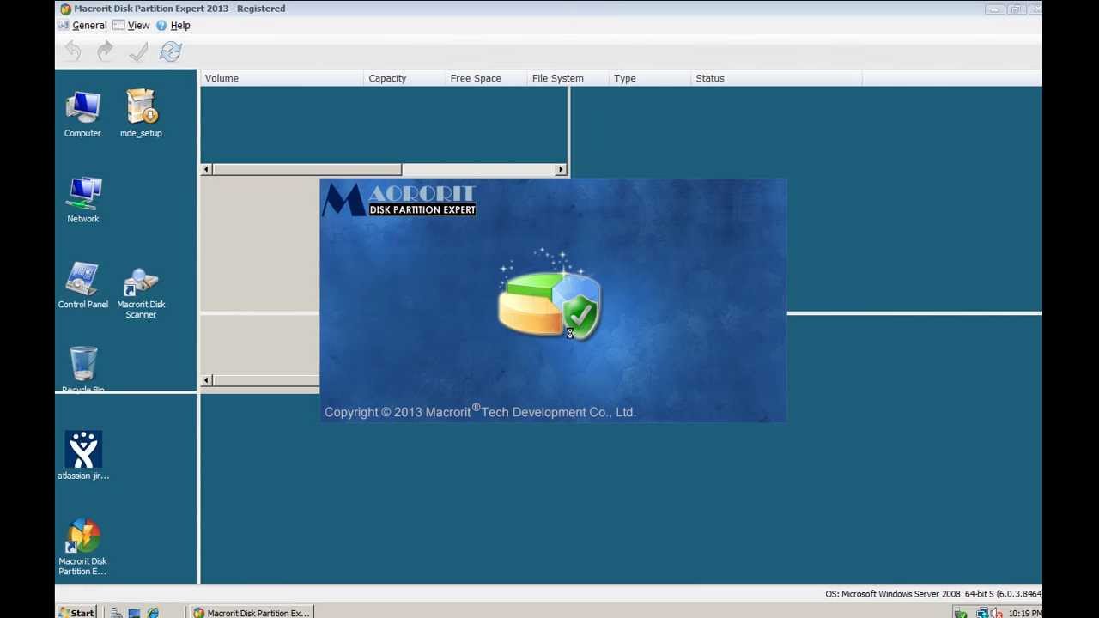Click the taskbar clock showing 10:19 PM
This screenshot has width=1099, height=618.
tap(1025, 613)
